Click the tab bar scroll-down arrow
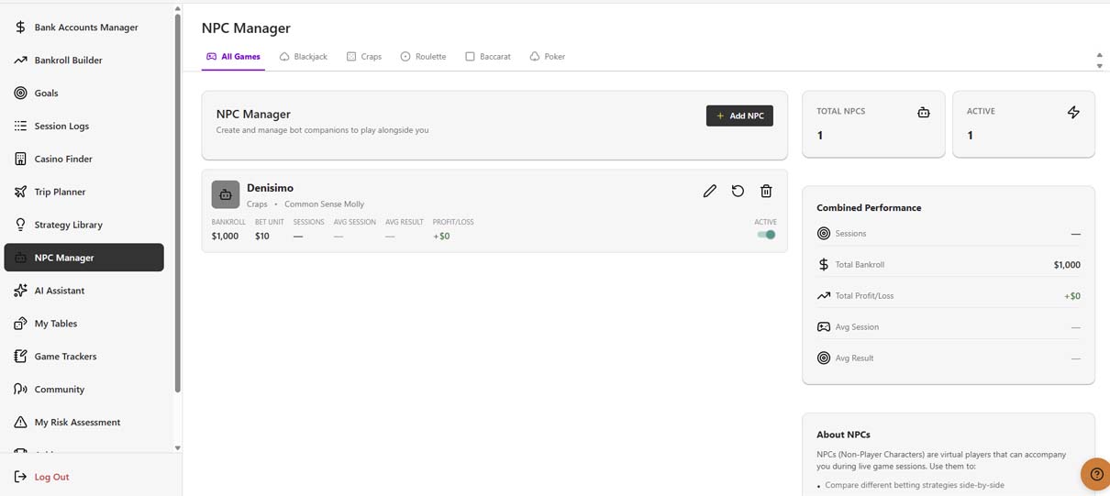The image size is (1110, 496). 1099,67
